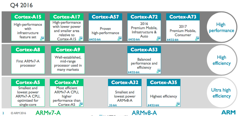Select the Cortex-A57 blue header

point(105,17)
